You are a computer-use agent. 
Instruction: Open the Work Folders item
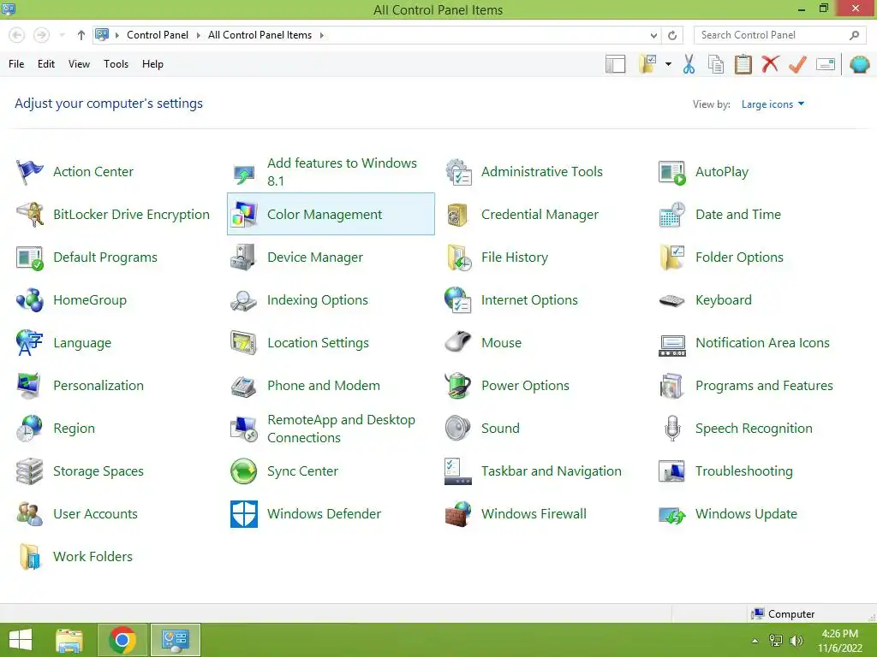(75, 556)
